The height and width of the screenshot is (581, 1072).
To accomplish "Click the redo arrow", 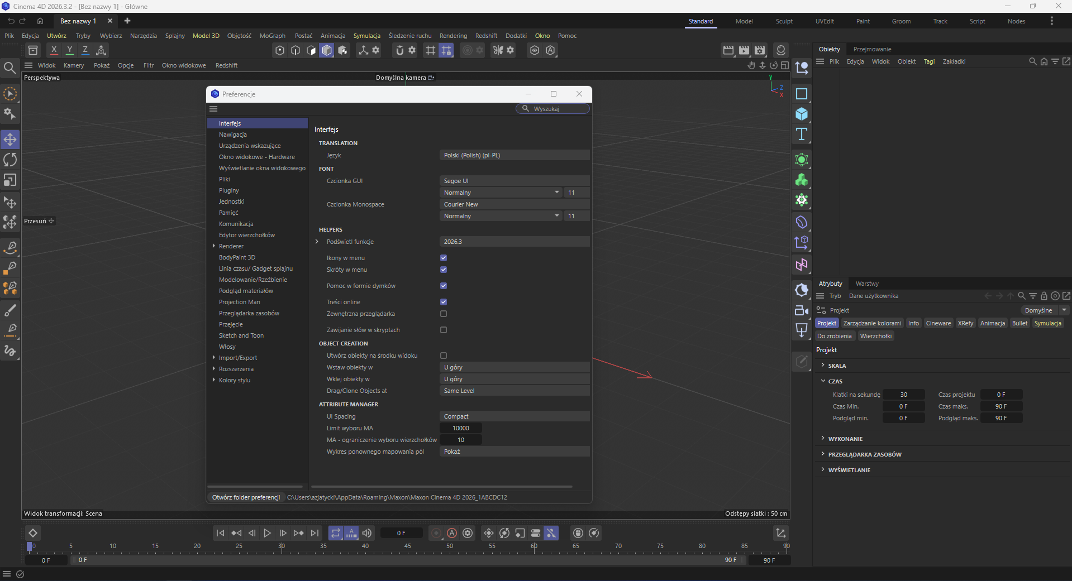I will pos(23,21).
